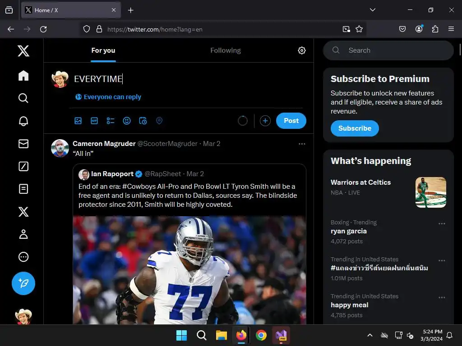Click the character count progress circle
462x346 pixels.
click(242, 121)
